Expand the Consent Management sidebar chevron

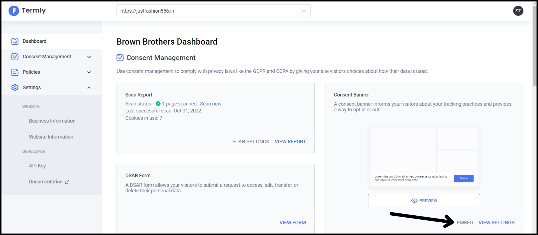[89, 57]
